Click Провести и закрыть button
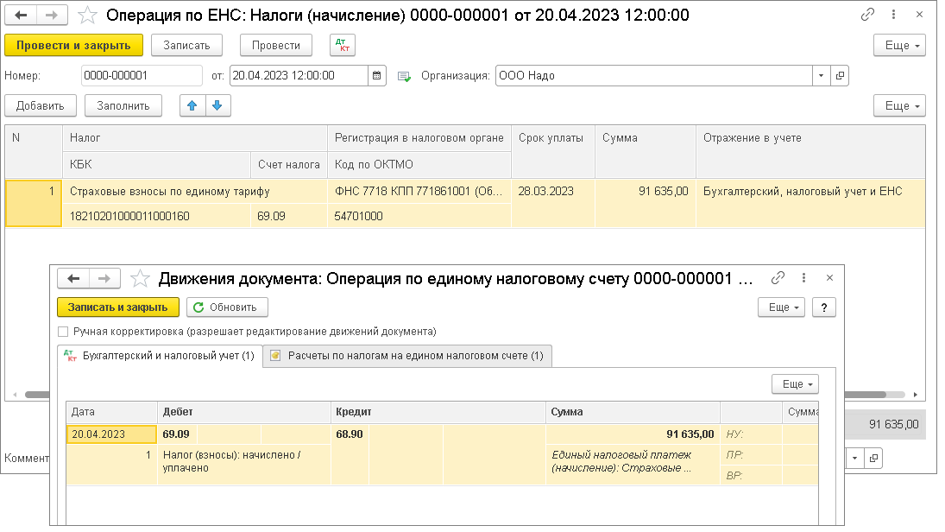The height and width of the screenshot is (532, 945). (73, 45)
